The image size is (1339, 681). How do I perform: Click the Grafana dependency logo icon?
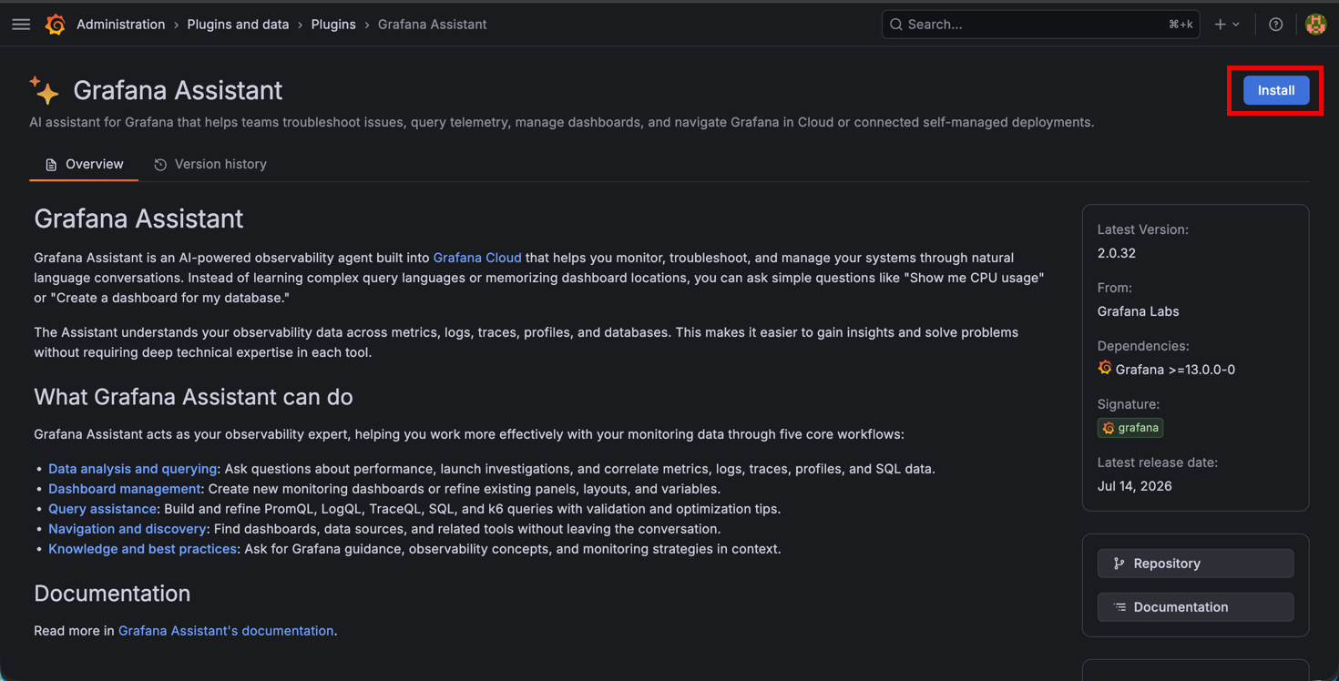(x=1105, y=368)
